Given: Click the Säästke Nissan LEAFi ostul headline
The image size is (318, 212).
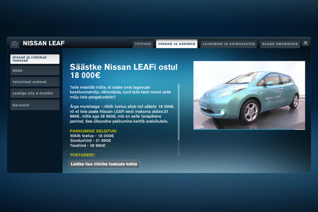Looking at the screenshot, I should (x=123, y=71).
